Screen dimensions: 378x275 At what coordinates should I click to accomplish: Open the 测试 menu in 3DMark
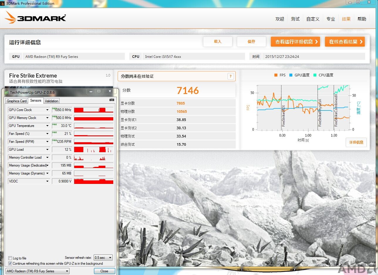(295, 19)
